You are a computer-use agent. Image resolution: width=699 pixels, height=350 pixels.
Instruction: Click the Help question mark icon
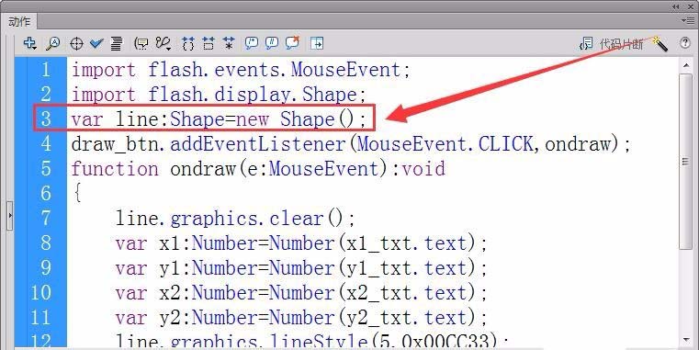pyautogui.click(x=685, y=43)
